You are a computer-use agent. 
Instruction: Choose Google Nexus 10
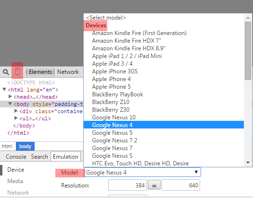point(164,117)
